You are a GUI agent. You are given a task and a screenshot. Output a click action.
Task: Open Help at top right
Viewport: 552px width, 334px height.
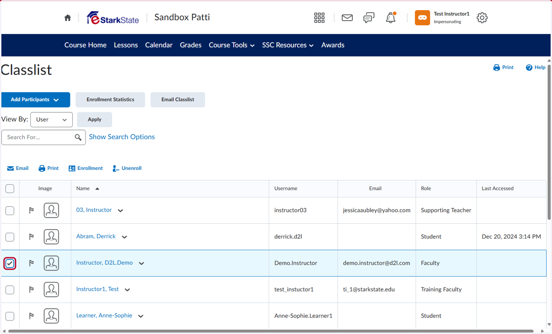point(535,68)
